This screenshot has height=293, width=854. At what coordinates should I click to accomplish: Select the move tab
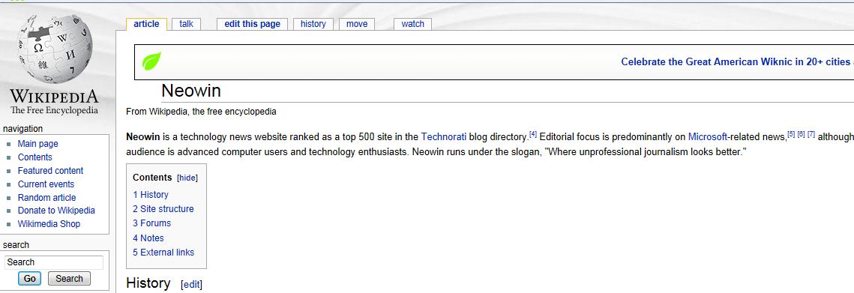pos(357,24)
